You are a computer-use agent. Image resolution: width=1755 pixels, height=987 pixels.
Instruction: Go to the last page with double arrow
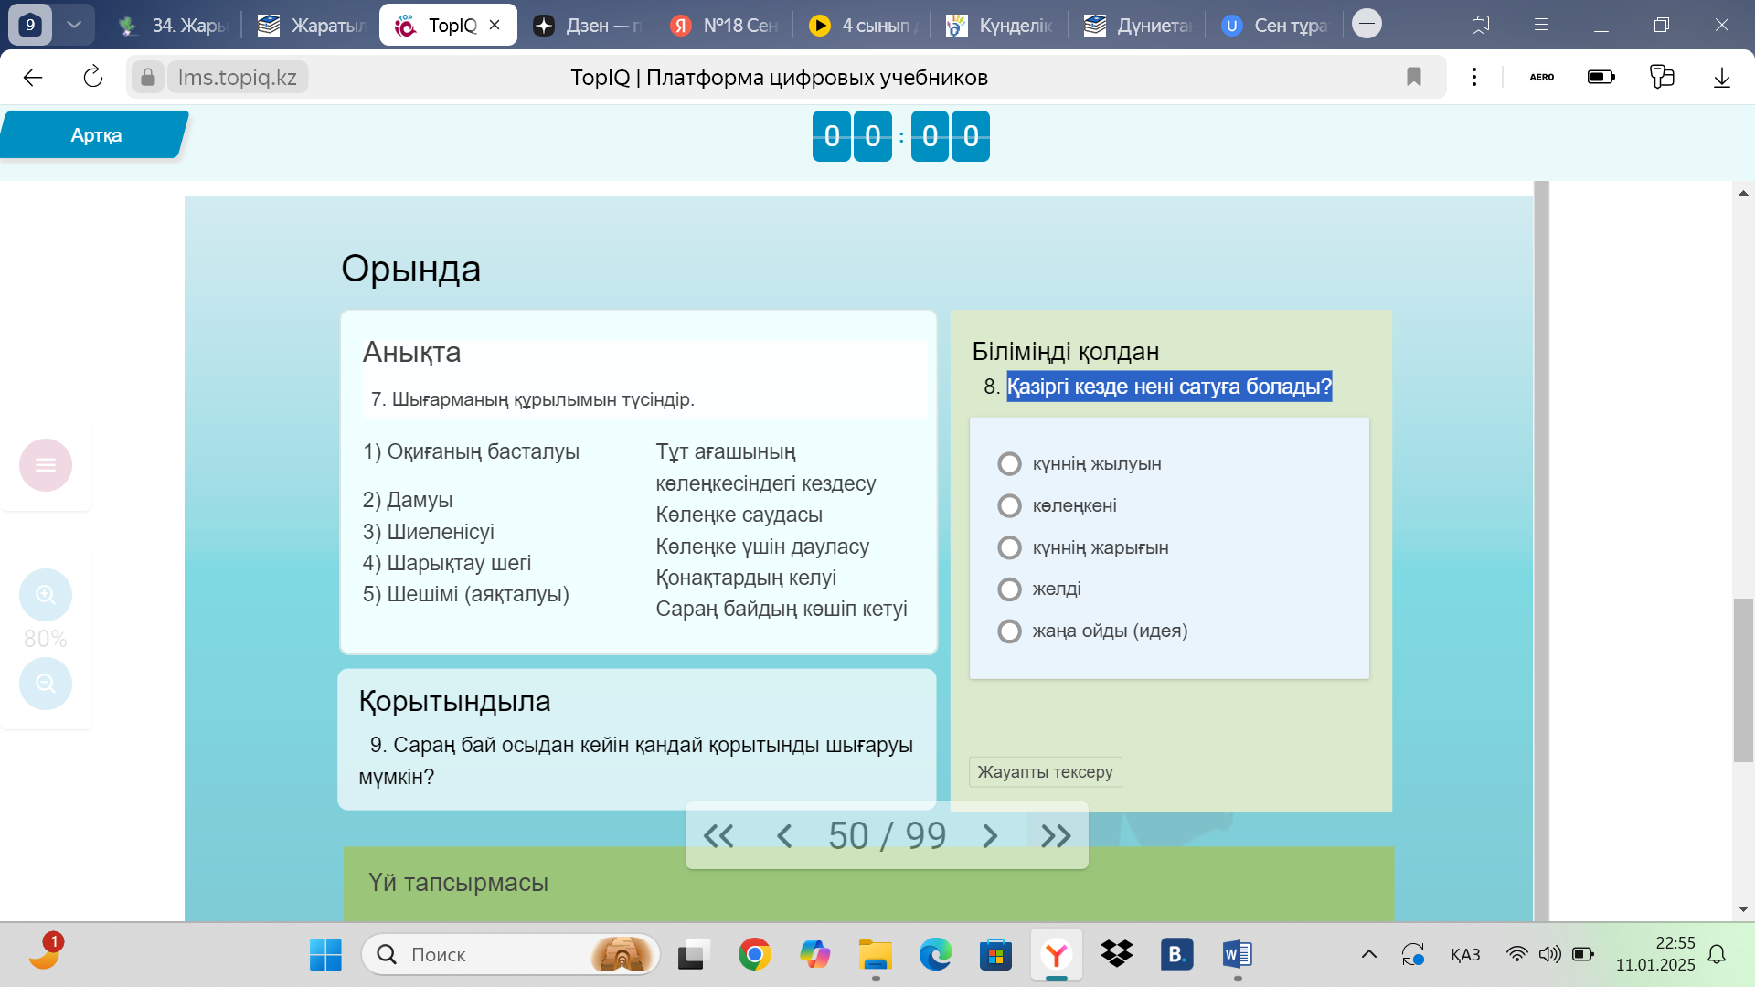(1056, 835)
